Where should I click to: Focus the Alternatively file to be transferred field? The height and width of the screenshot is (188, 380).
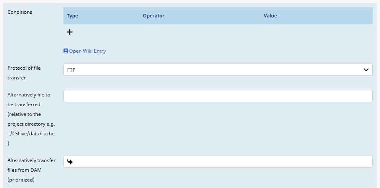[218, 96]
